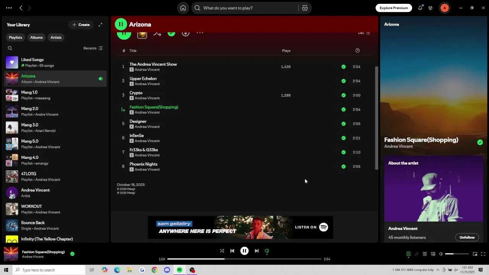Open the Browse icon beside search field
This screenshot has width=489, height=275.
(x=305, y=8)
